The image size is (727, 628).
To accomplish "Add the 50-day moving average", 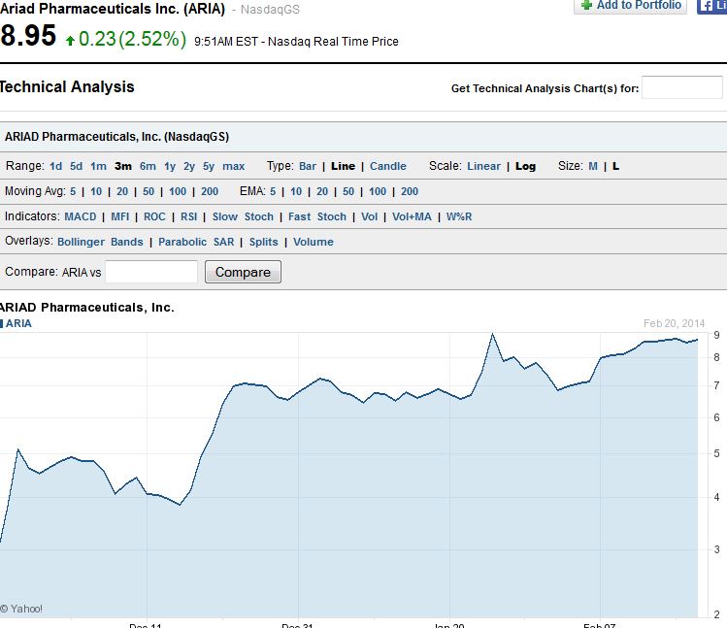I will [x=149, y=191].
